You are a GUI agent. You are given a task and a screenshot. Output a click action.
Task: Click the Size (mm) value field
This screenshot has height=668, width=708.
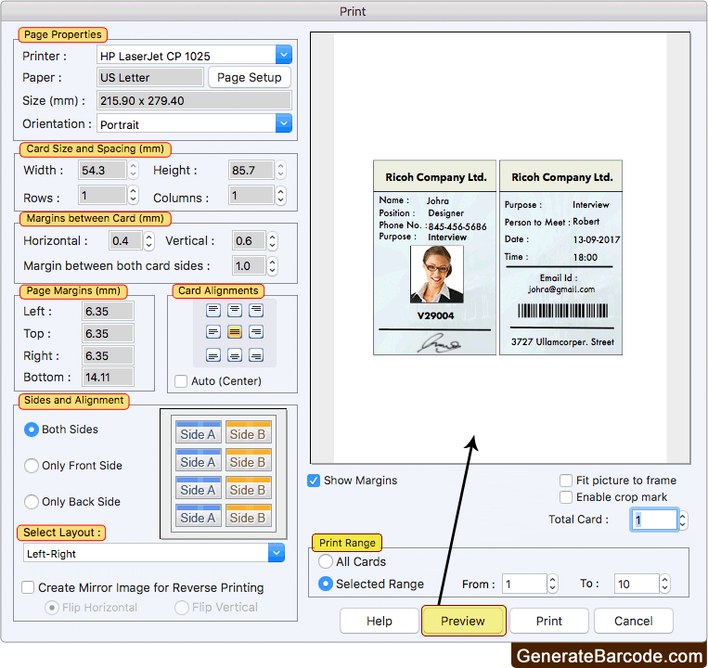tap(194, 100)
